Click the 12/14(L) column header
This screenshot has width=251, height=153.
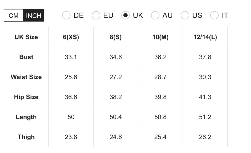pyautogui.click(x=205, y=37)
